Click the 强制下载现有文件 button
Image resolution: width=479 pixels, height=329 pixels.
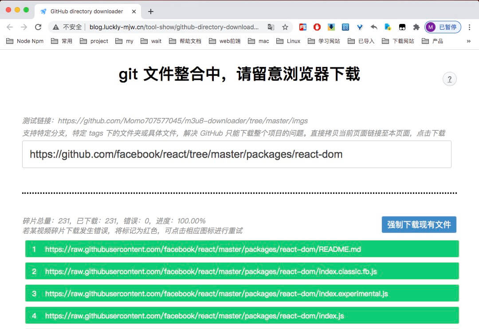(419, 224)
